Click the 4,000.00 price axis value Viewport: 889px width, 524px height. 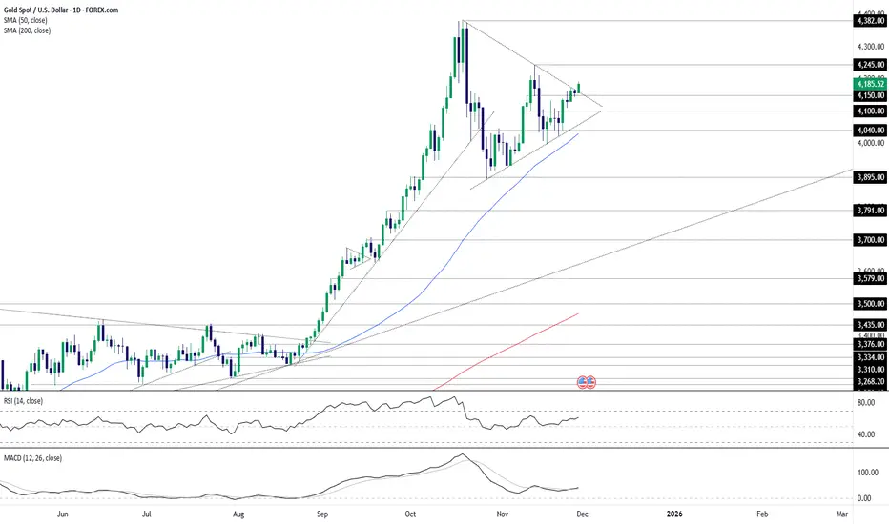coord(871,143)
